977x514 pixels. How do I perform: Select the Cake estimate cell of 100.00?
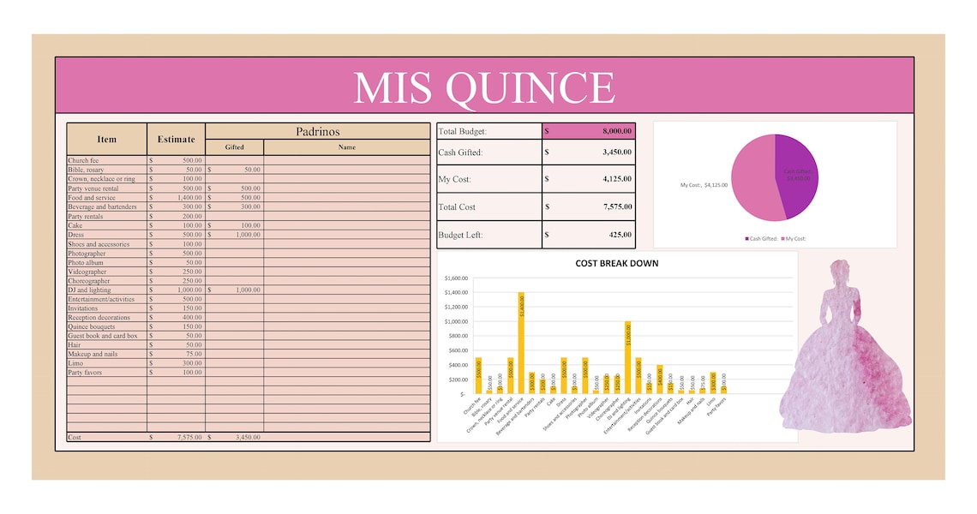(176, 225)
